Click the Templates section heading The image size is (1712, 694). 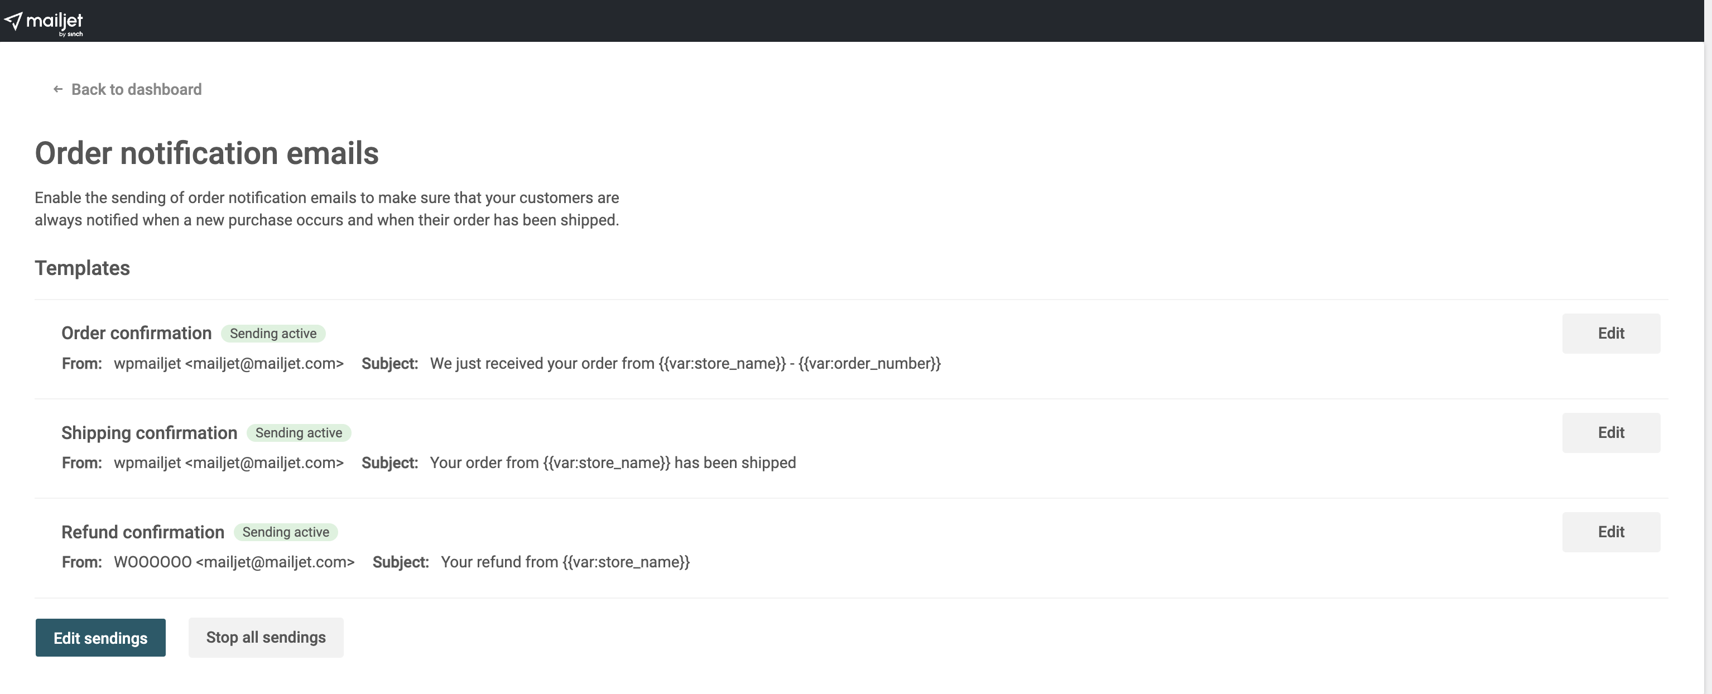[x=83, y=268]
